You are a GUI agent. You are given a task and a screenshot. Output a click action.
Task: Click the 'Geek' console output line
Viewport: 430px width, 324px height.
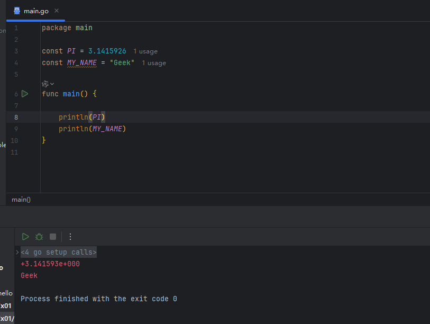[29, 275]
